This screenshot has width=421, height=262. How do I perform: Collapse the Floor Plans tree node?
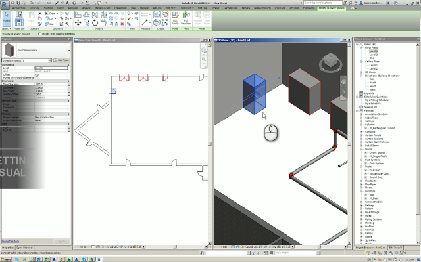361,47
